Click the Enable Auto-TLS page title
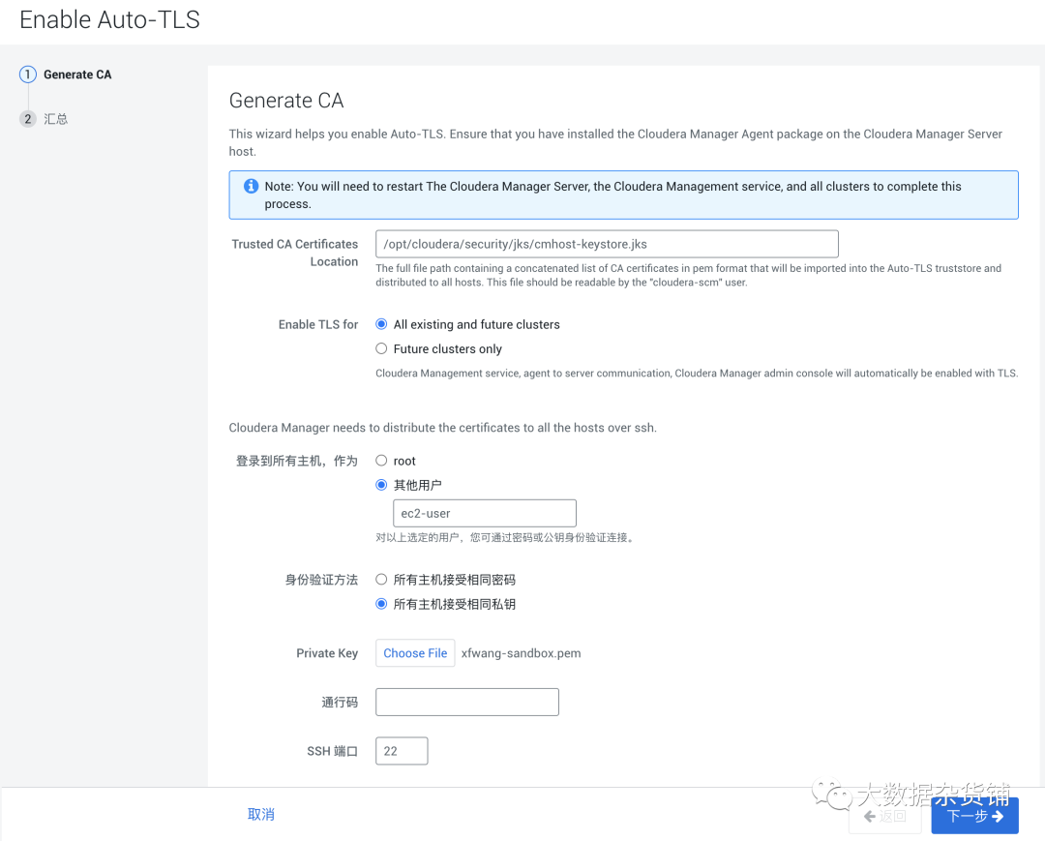The height and width of the screenshot is (841, 1045). coord(110,20)
